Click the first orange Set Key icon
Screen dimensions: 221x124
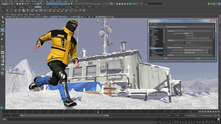coord(76,10)
